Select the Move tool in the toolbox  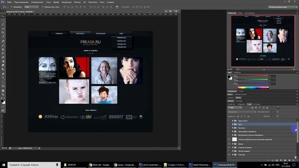(x=3, y=17)
